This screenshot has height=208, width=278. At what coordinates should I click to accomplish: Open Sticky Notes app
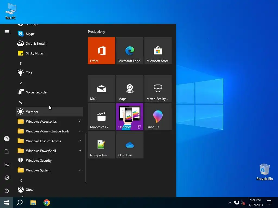click(x=50, y=53)
